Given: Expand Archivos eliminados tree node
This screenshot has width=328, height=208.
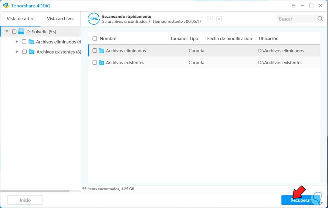Looking at the screenshot, I should [17, 42].
